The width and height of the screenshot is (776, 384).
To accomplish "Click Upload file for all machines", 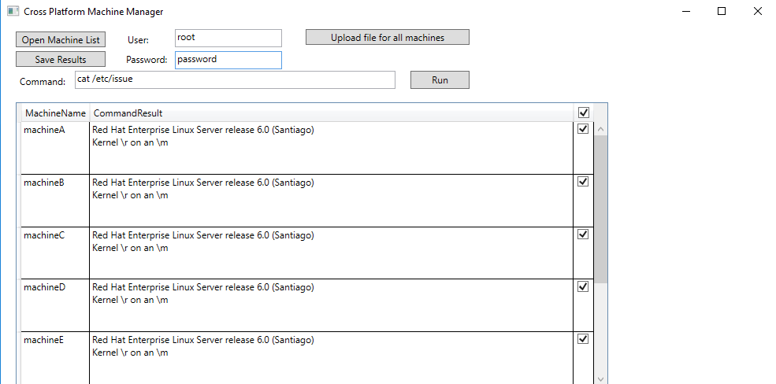I will click(387, 38).
